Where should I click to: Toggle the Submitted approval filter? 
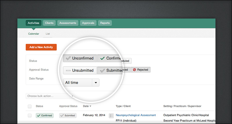[x=110, y=70]
